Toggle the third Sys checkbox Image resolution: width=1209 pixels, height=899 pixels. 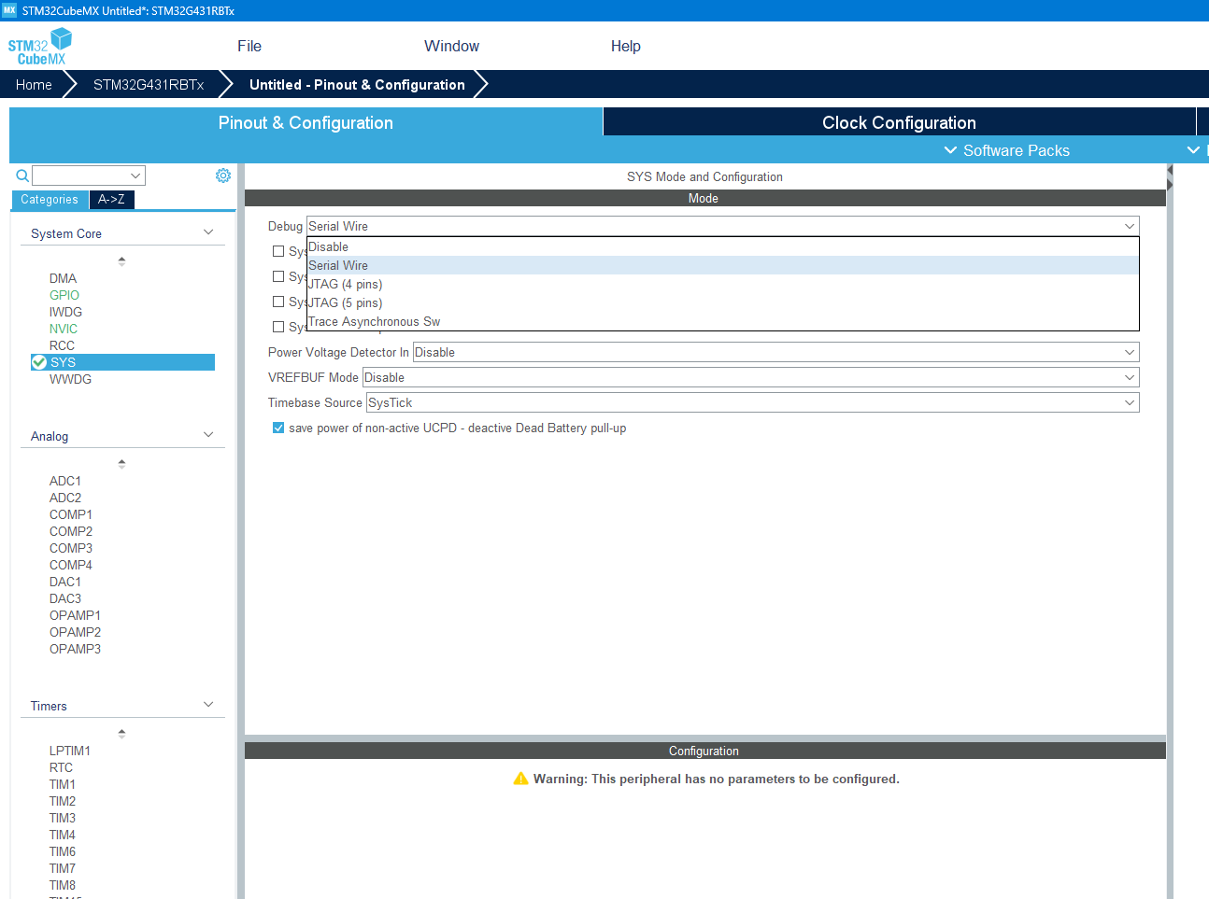[x=278, y=302]
